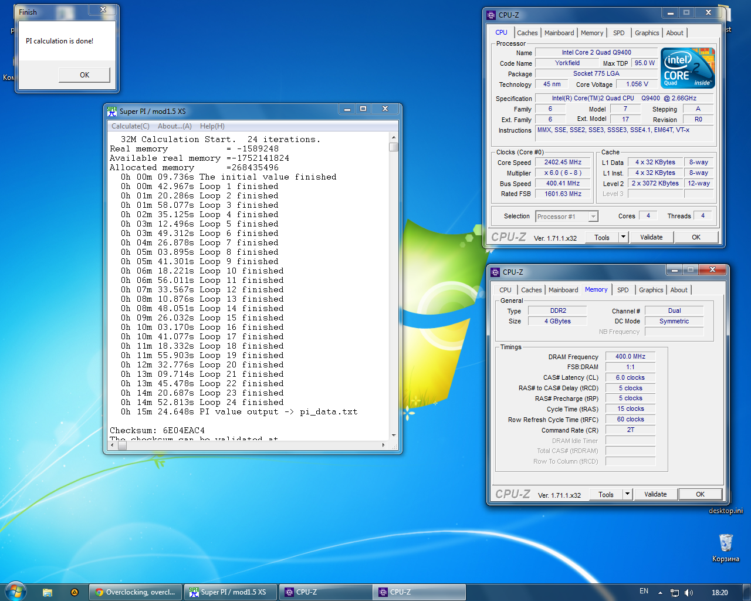Click the volume speaker tray icon
The height and width of the screenshot is (601, 751).
pyautogui.click(x=689, y=593)
